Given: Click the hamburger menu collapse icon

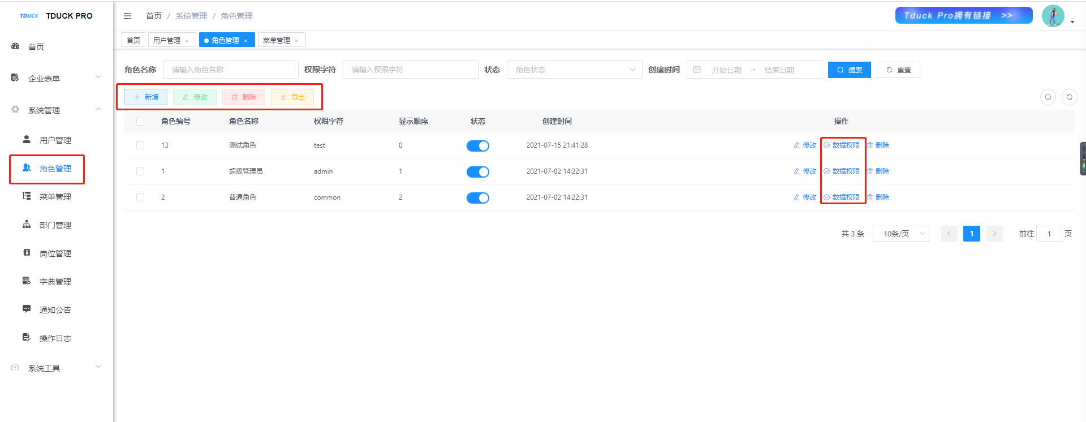Looking at the screenshot, I should pyautogui.click(x=127, y=16).
